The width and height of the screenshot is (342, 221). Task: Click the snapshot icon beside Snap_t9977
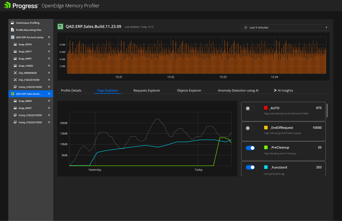coord(15,51)
